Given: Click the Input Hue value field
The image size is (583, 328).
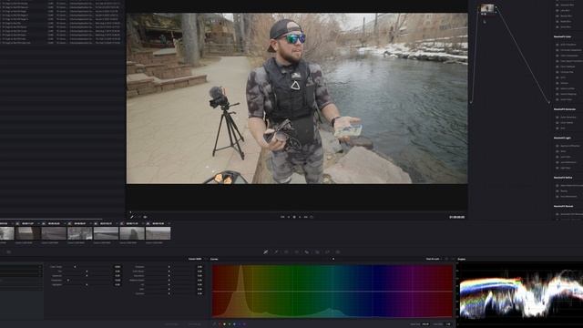Looking at the screenshot, I should tap(425, 324).
